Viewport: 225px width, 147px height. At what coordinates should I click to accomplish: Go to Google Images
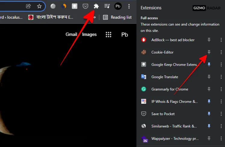point(89,35)
